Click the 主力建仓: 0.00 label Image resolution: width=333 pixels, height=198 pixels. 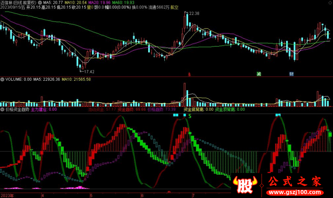click(44, 109)
